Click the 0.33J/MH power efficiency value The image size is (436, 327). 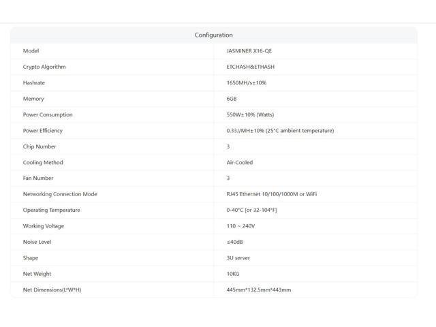pyautogui.click(x=280, y=130)
